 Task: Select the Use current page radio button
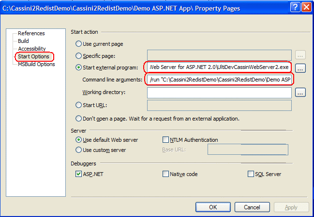click(x=78, y=44)
